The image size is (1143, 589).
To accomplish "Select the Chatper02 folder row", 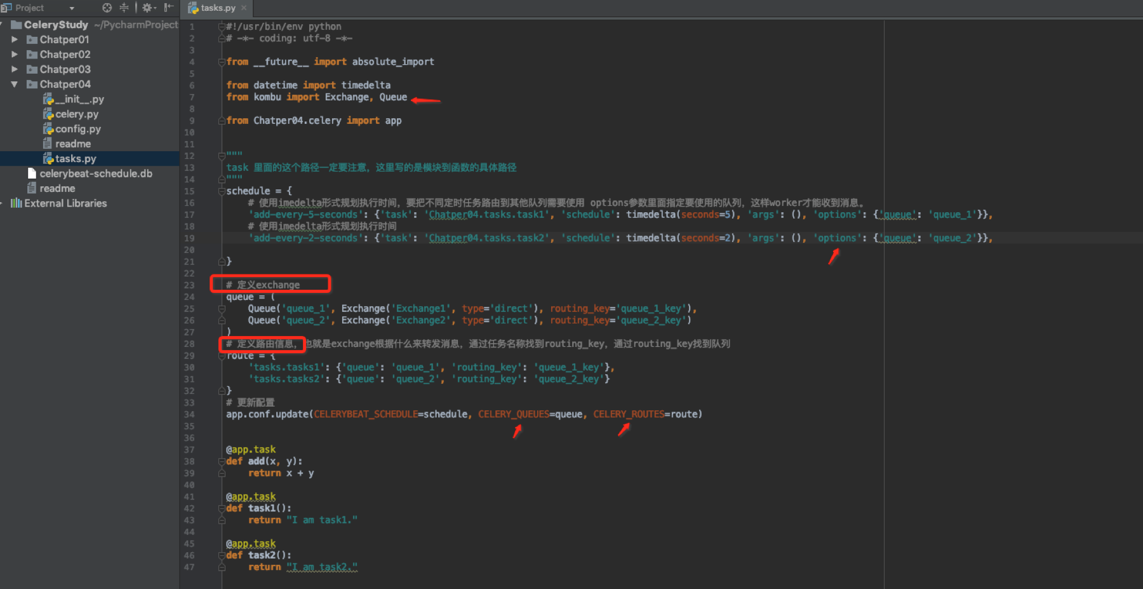I will click(90, 54).
